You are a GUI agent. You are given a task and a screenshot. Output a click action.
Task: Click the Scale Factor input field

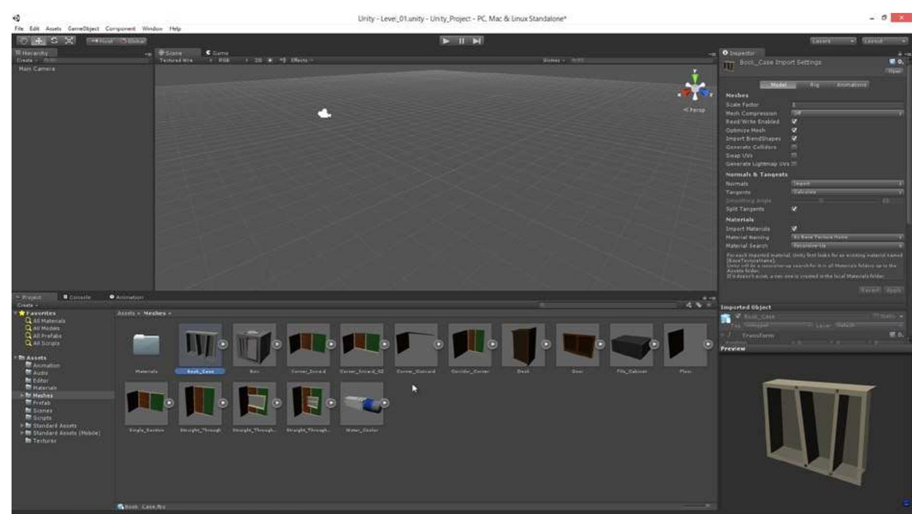point(847,105)
